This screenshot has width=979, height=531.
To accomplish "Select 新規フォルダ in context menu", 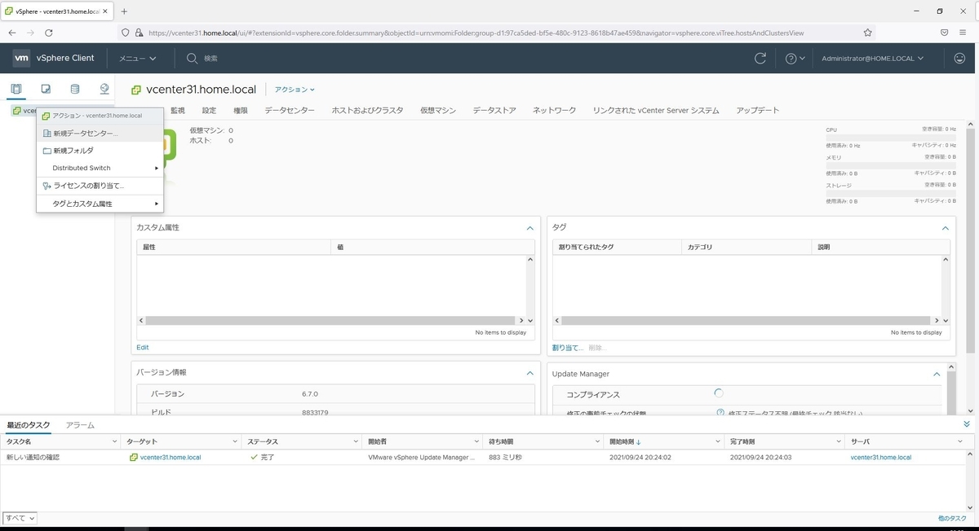I will click(x=100, y=151).
